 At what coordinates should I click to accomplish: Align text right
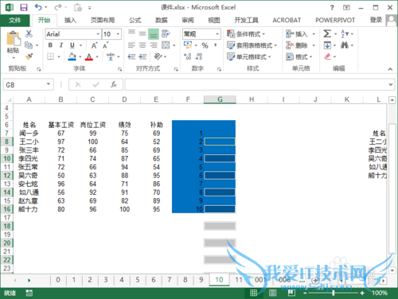[x=154, y=45]
